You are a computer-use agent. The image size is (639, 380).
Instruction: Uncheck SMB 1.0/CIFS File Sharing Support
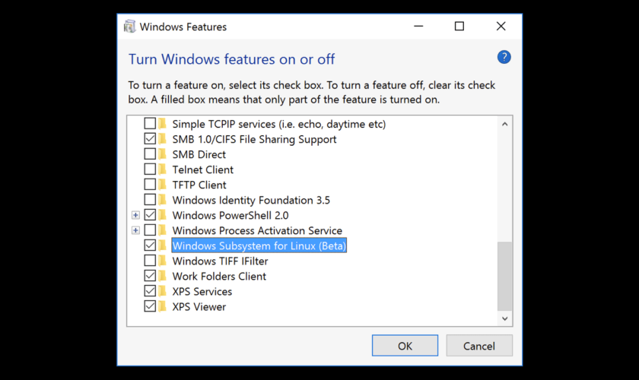pyautogui.click(x=150, y=139)
